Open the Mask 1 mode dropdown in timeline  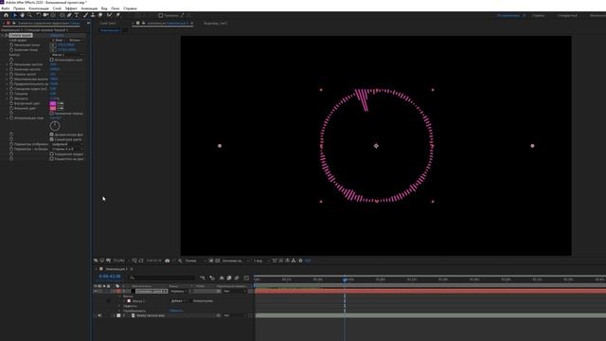[x=178, y=301]
